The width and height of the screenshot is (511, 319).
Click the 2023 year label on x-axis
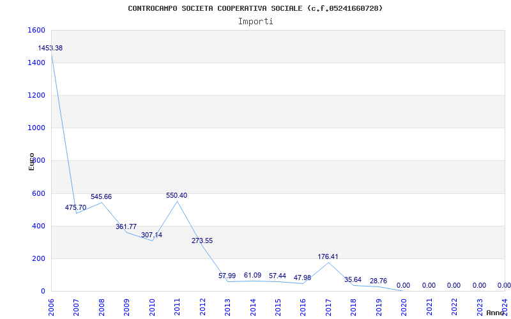[x=480, y=308]
